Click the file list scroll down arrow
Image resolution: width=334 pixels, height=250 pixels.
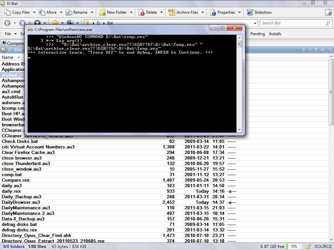click(331, 240)
